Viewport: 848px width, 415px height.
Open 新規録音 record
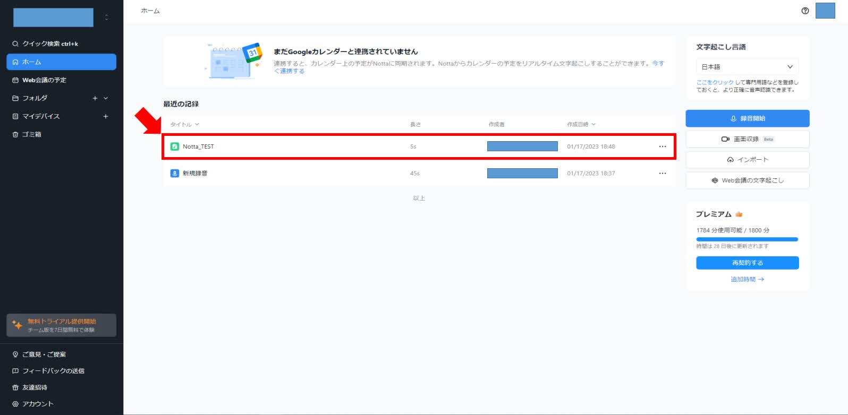(419, 173)
